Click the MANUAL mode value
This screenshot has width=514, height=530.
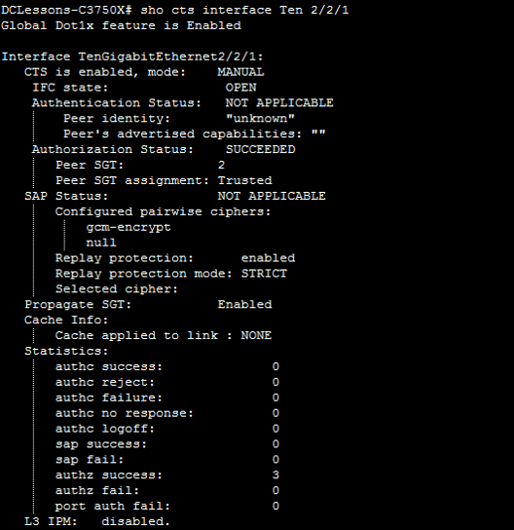(240, 72)
